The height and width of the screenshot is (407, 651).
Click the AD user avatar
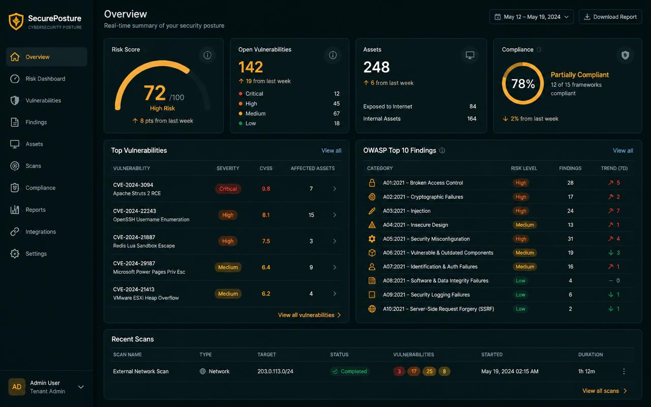click(17, 387)
